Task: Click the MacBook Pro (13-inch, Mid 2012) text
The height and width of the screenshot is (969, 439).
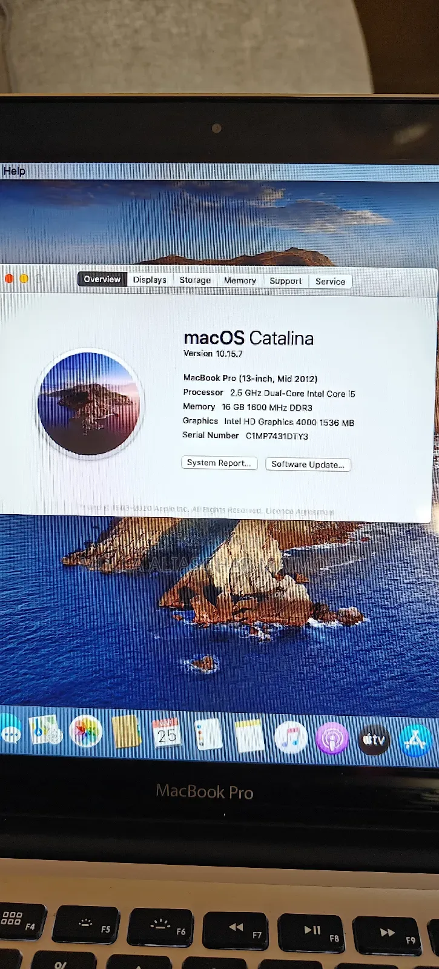Action: coord(250,379)
